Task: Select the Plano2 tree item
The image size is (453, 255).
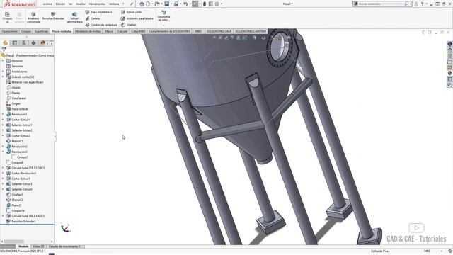Action: [13, 205]
